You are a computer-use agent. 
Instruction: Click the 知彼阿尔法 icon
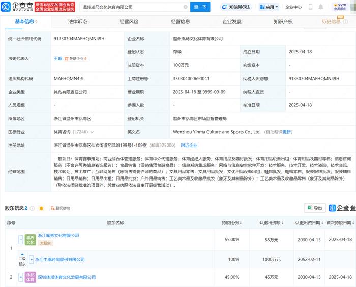click(224, 7)
